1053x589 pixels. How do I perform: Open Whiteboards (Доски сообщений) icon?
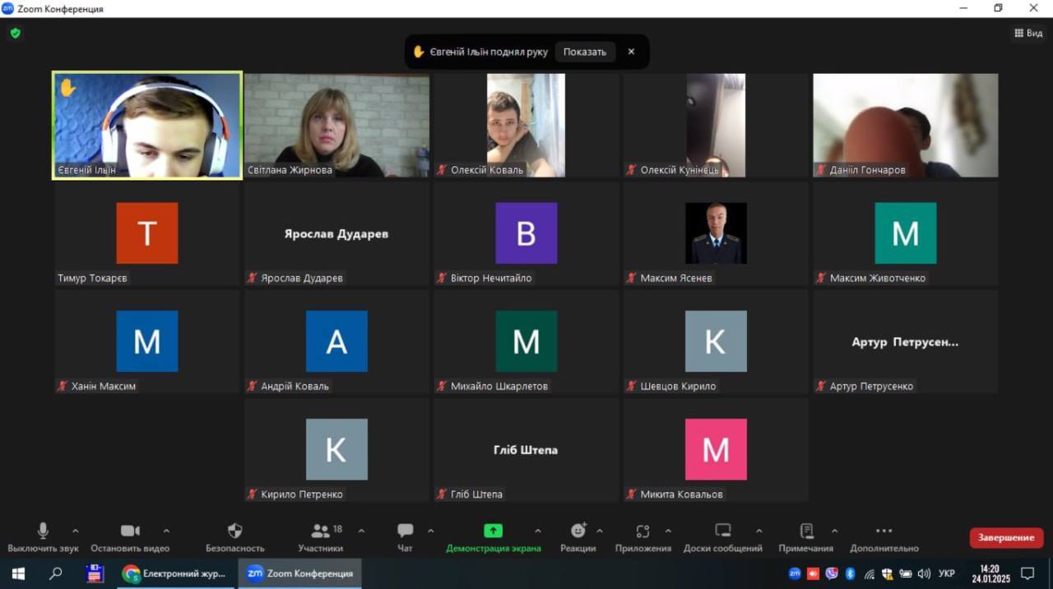[722, 531]
